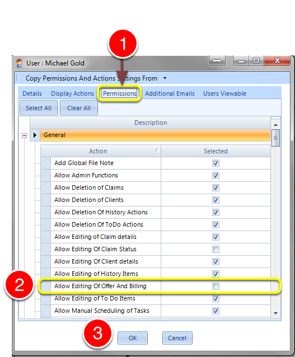Open the Users Viewable tab
Screen dimensions: 295x357
(224, 93)
